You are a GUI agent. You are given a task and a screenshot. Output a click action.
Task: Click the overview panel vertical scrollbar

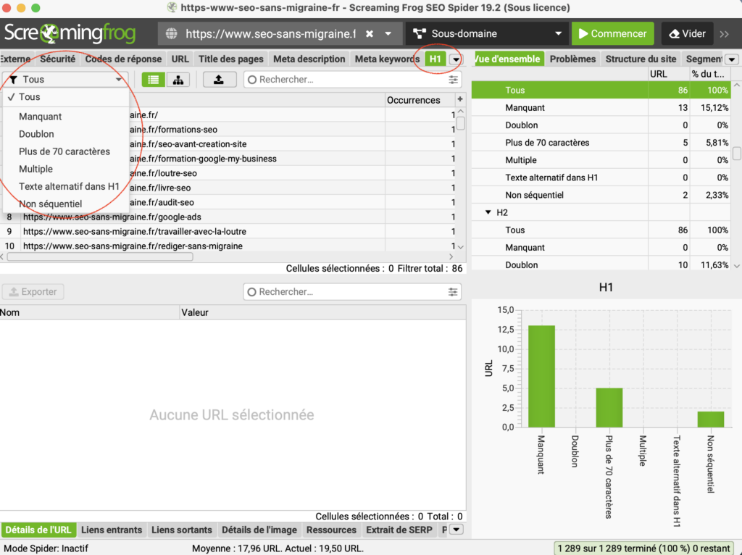point(737,154)
